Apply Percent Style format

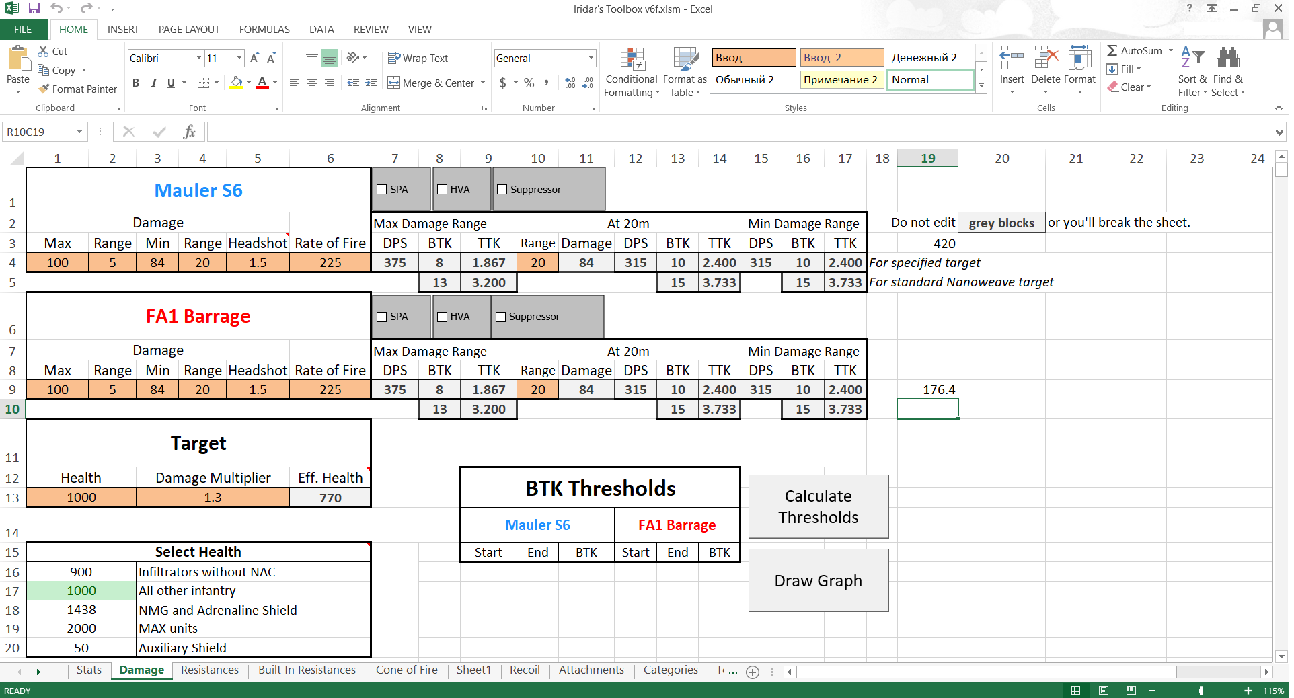coord(529,83)
